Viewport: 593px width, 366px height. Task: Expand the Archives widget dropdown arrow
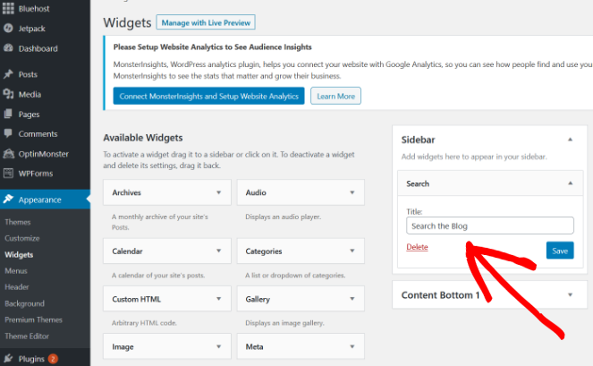[218, 192]
